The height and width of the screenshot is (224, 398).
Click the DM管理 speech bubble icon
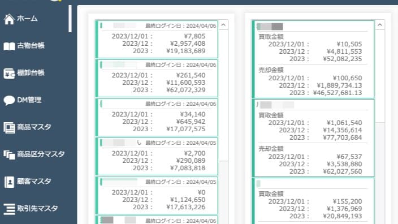click(x=9, y=100)
